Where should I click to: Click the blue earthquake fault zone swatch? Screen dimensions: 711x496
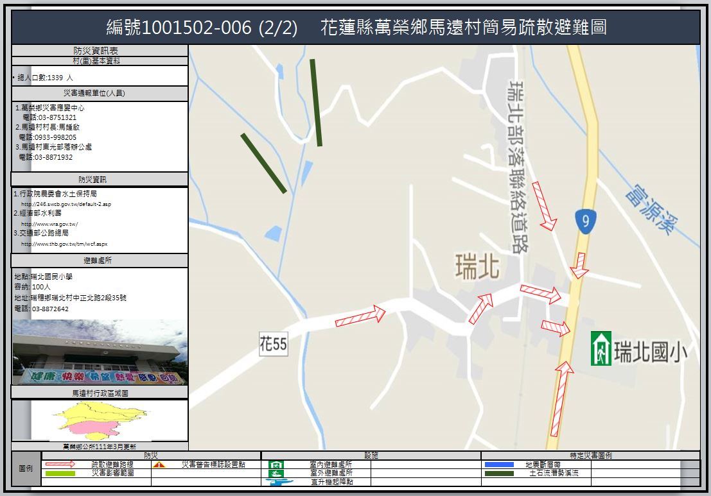499,464
